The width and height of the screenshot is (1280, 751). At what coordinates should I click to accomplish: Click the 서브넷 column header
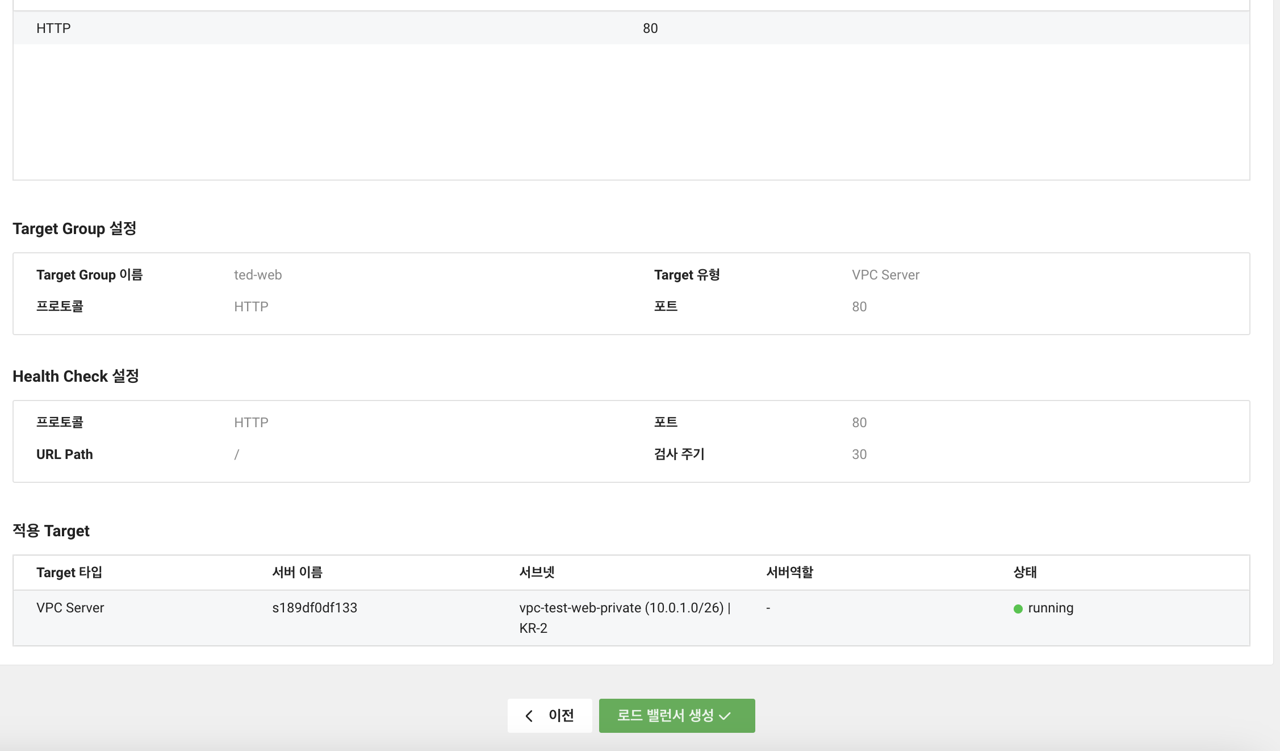537,573
